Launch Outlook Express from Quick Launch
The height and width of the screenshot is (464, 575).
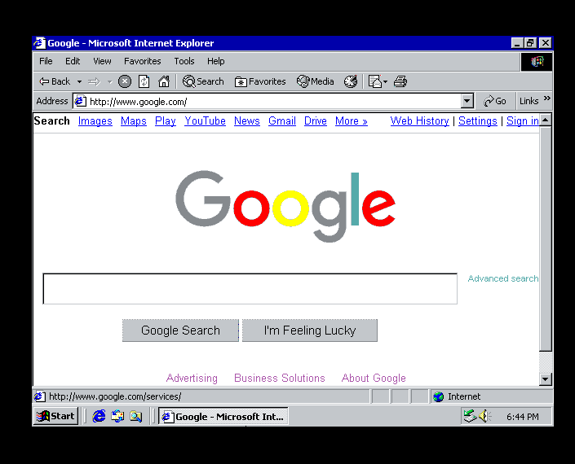pyautogui.click(x=117, y=416)
